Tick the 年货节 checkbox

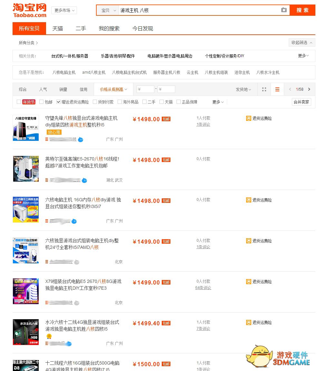point(19,102)
